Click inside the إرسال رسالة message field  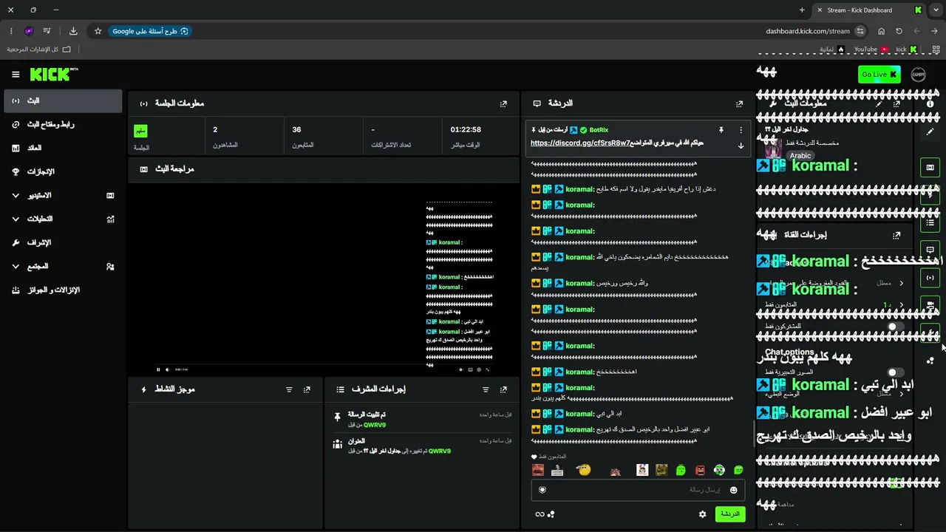point(638,490)
